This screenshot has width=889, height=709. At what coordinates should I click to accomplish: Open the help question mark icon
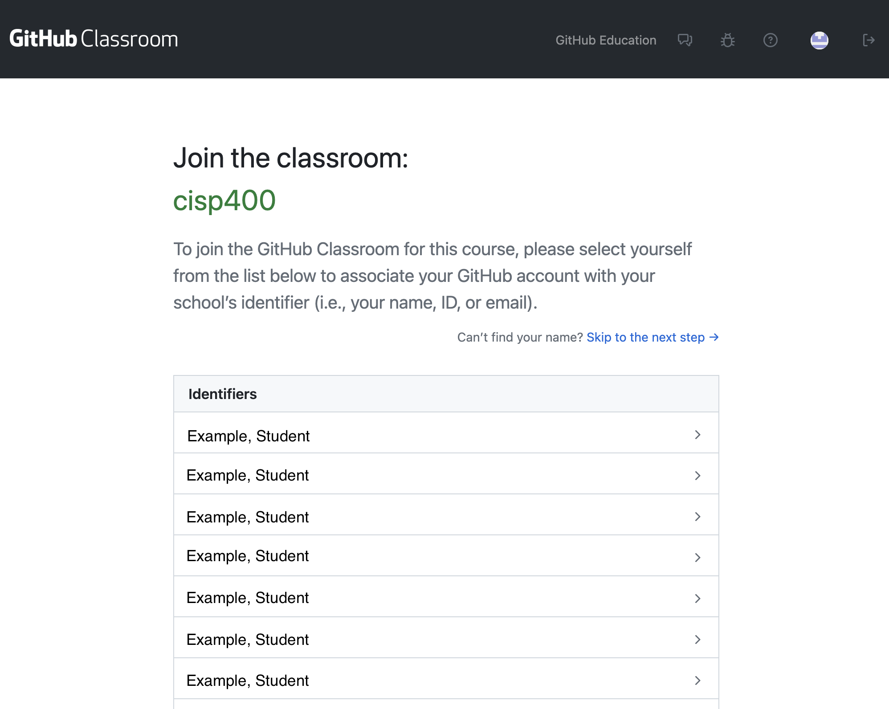pyautogui.click(x=770, y=40)
